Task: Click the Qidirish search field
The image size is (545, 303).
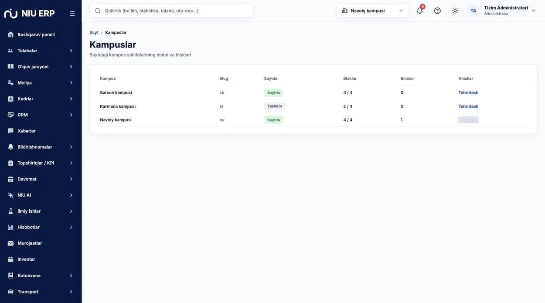Action: click(x=171, y=10)
